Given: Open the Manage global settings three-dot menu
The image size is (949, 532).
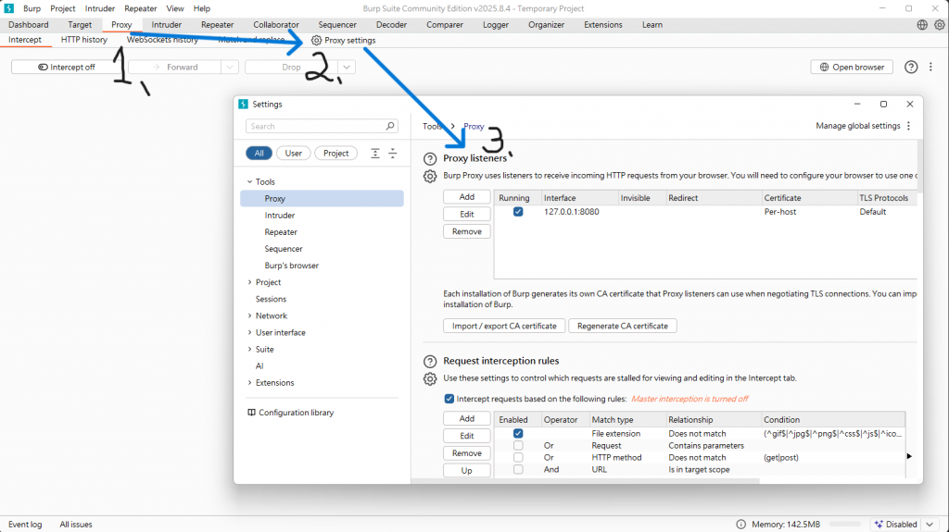Looking at the screenshot, I should 908,126.
